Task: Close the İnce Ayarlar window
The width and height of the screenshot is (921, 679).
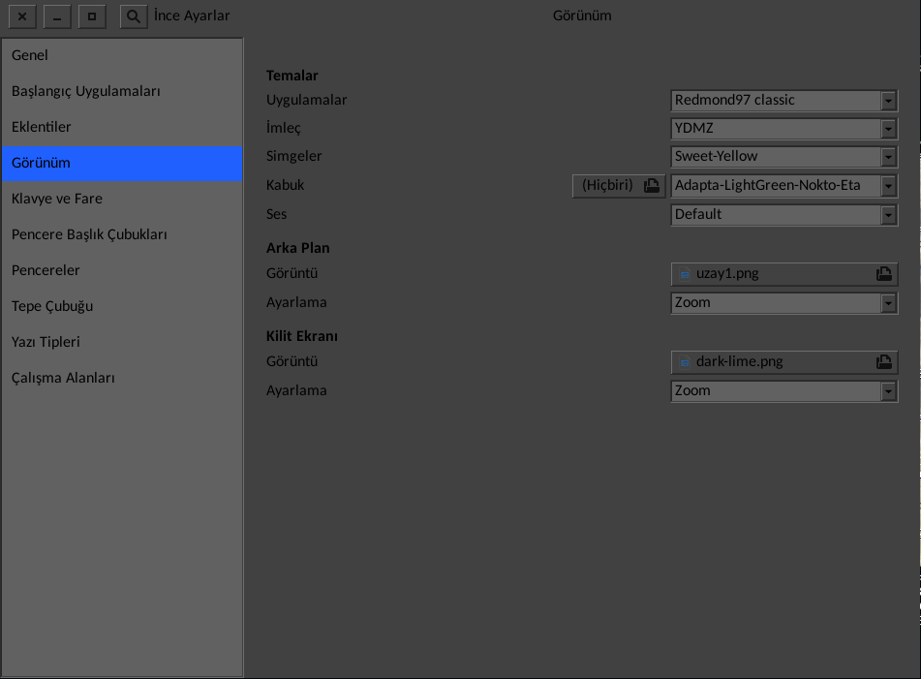Action: pyautogui.click(x=22, y=16)
